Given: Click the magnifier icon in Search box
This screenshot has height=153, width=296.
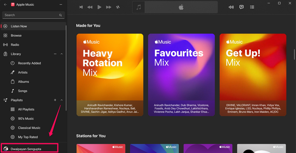Looking at the screenshot, I should point(60,15).
